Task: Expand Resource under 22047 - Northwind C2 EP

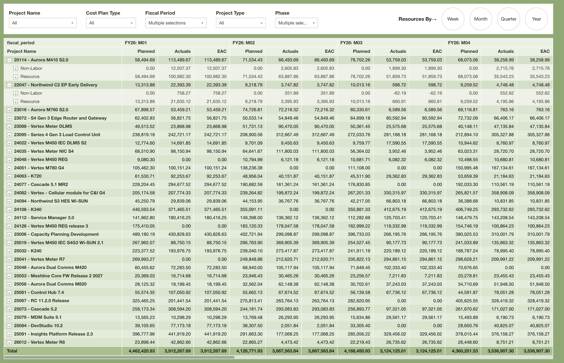Action: pos(16,102)
